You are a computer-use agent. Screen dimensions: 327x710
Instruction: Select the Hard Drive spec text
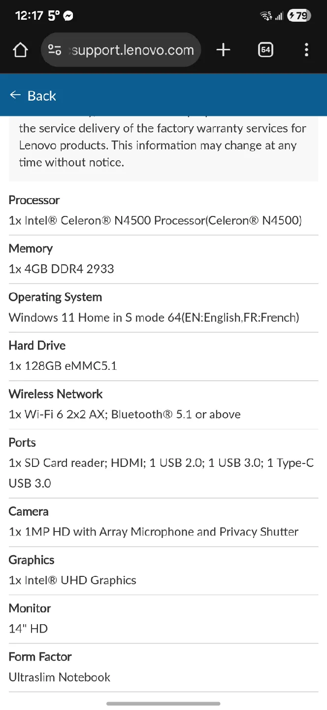pyautogui.click(x=64, y=365)
